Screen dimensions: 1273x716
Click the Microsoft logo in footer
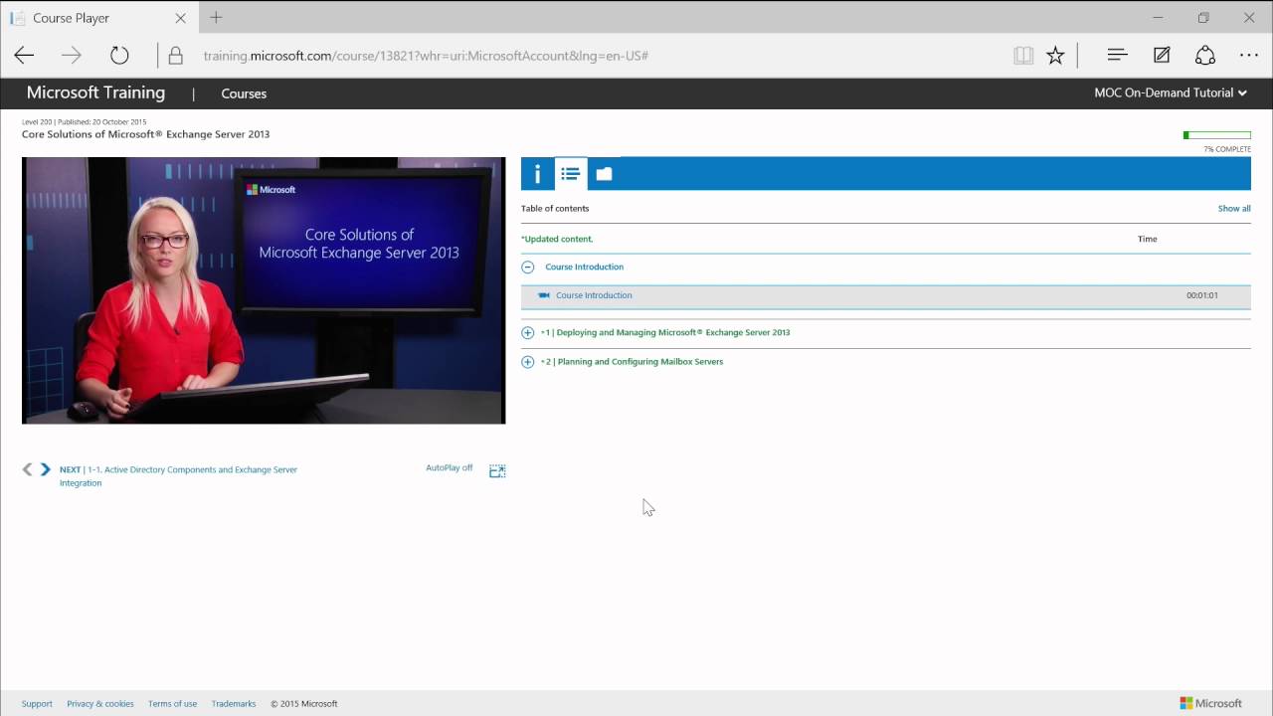(x=1211, y=703)
